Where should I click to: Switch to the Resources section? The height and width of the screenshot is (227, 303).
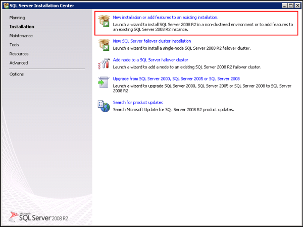(x=19, y=54)
